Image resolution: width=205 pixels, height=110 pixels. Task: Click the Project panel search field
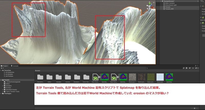[x=164, y=68]
